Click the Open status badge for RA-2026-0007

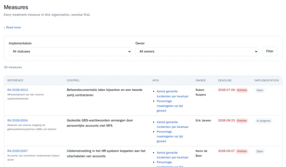[260, 151]
